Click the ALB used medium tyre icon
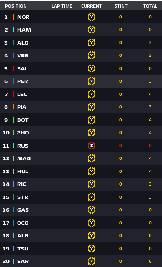The width and height of the screenshot is (162, 267). 92,235
